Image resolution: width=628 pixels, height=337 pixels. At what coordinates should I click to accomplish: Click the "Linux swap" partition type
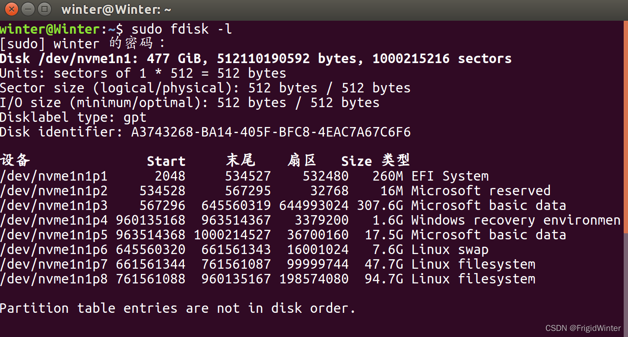(450, 250)
